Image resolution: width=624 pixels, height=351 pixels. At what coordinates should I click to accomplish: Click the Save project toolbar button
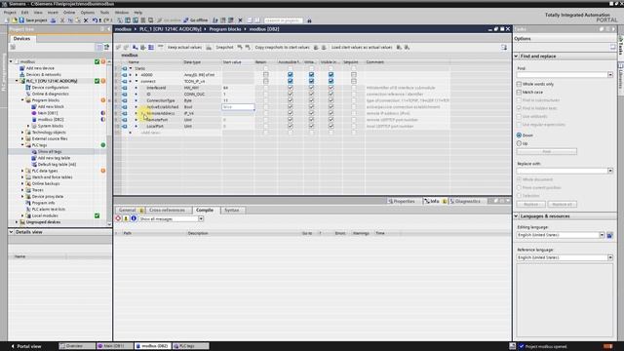[32, 20]
